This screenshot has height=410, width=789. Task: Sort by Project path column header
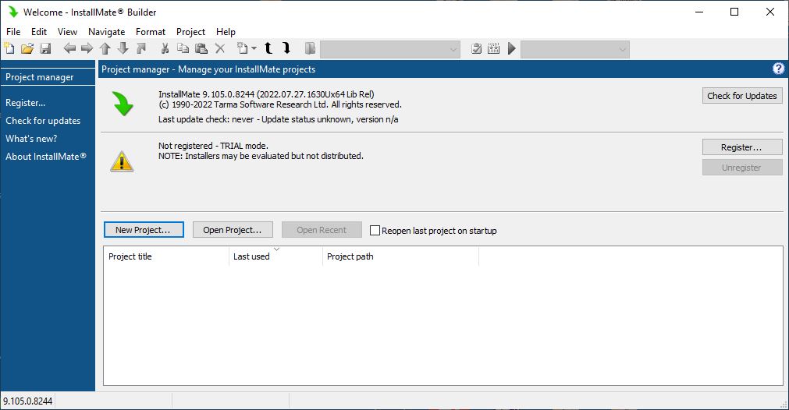400,256
